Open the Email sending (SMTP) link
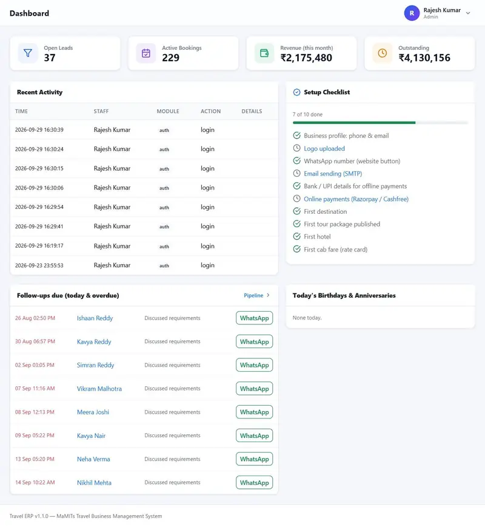The width and height of the screenshot is (485, 526). pos(333,174)
